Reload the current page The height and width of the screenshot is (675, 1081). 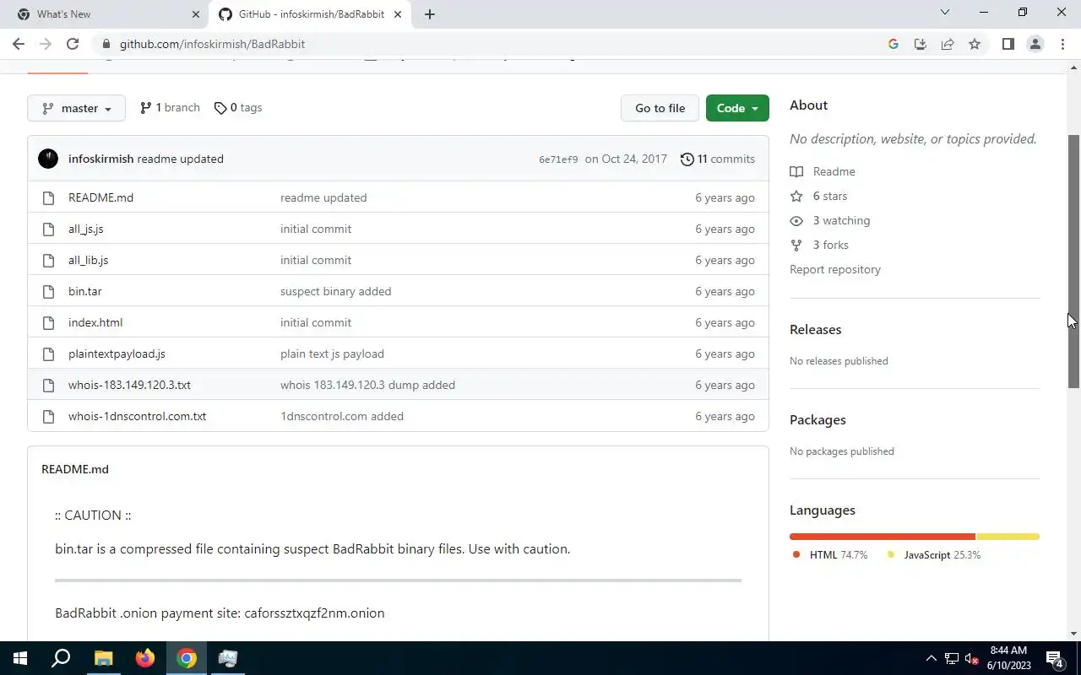[x=73, y=44]
